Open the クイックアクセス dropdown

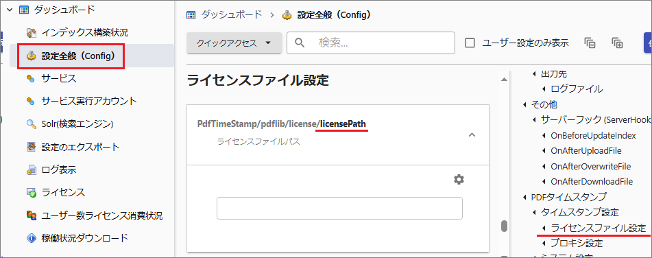click(234, 43)
